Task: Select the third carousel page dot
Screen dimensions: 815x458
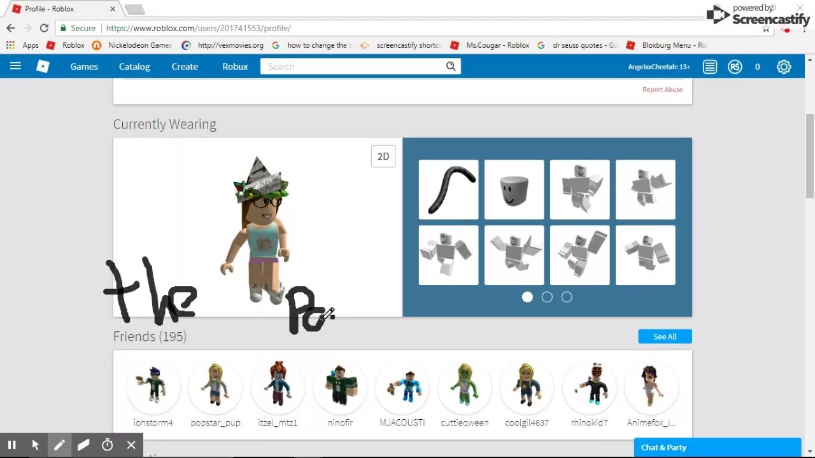Action: (x=567, y=297)
